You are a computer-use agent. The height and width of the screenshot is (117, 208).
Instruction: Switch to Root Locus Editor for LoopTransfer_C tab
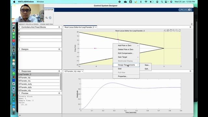tap(79, 27)
